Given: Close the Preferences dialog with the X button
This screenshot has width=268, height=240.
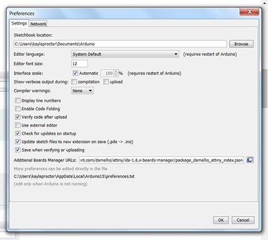Looking at the screenshot, I should (x=249, y=11).
